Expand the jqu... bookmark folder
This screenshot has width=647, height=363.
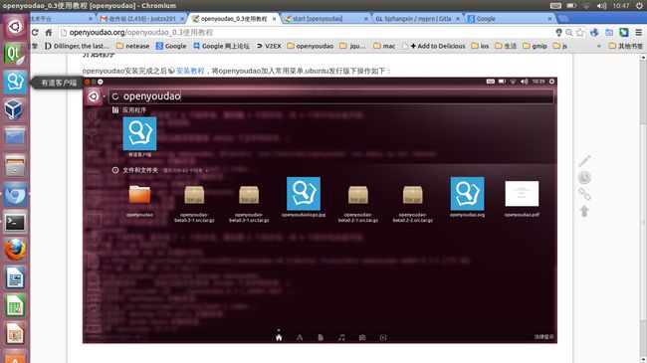352,46
